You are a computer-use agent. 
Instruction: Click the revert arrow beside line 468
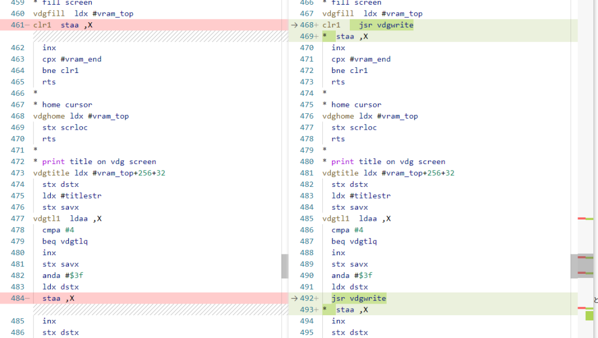[x=294, y=25]
